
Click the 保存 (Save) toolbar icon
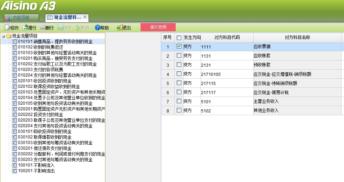pyautogui.click(x=65, y=28)
